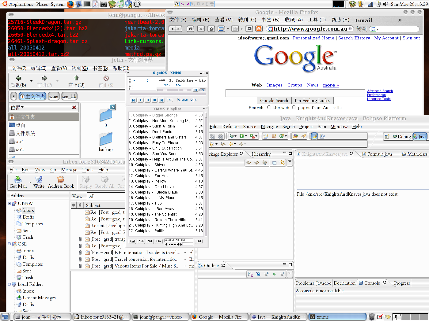Collapse UNSW account tree
The width and height of the screenshot is (429, 321).
coord(9,203)
